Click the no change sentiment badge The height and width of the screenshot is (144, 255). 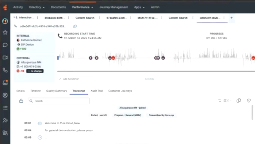pos(35,71)
